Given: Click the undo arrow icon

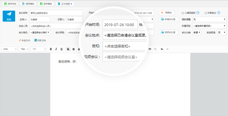Looking at the screenshot, I should pos(162,49).
